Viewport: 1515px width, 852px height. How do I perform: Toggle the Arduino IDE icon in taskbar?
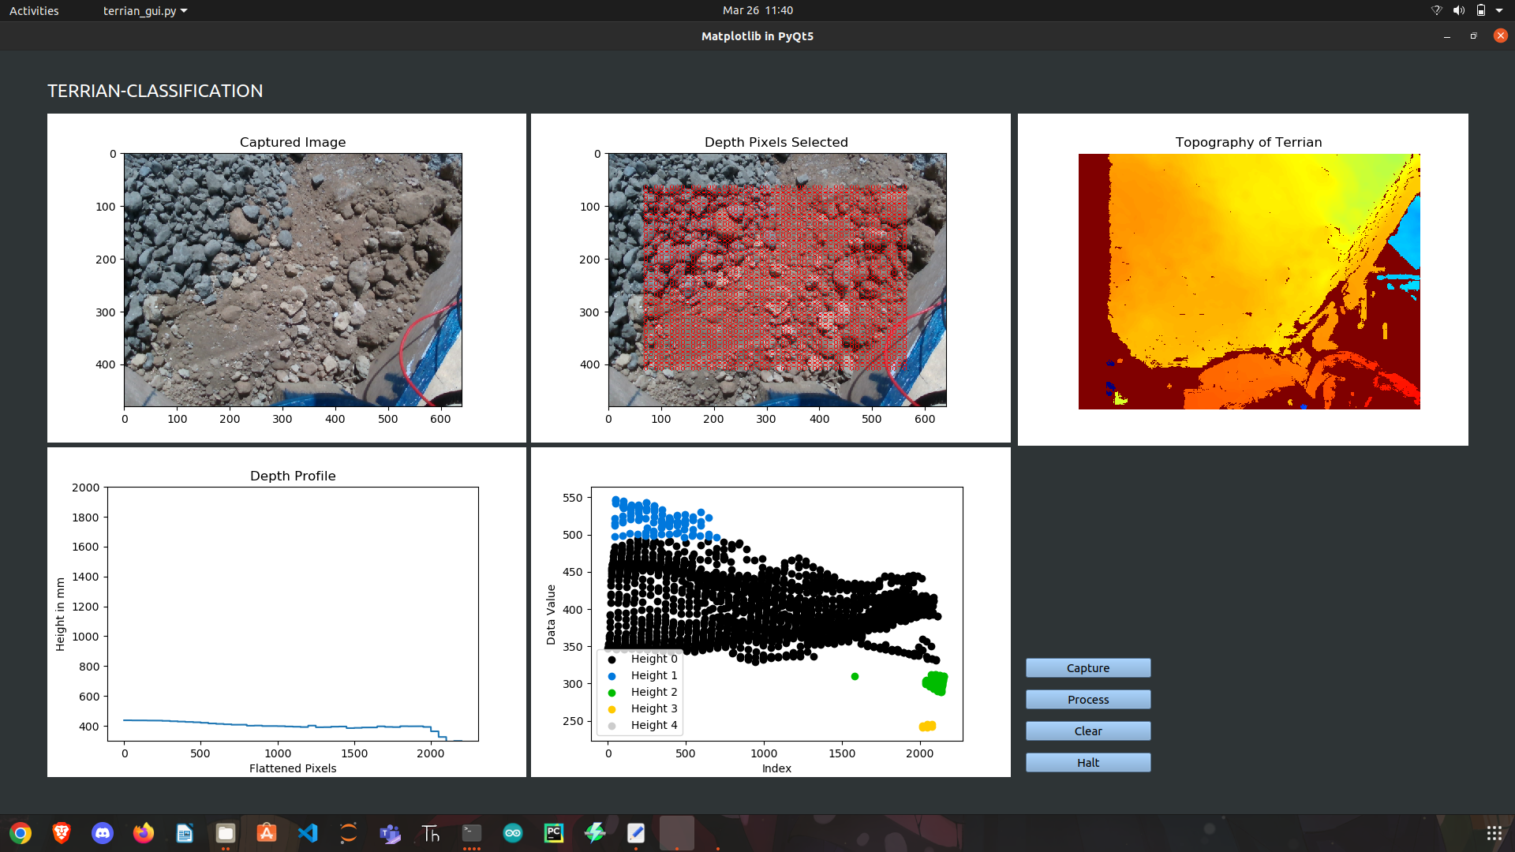[512, 832]
